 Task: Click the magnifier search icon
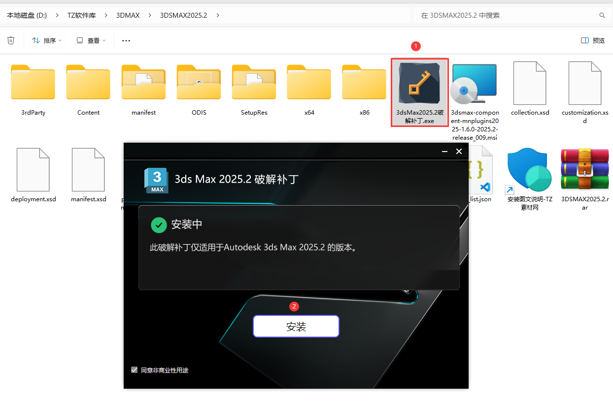point(602,15)
